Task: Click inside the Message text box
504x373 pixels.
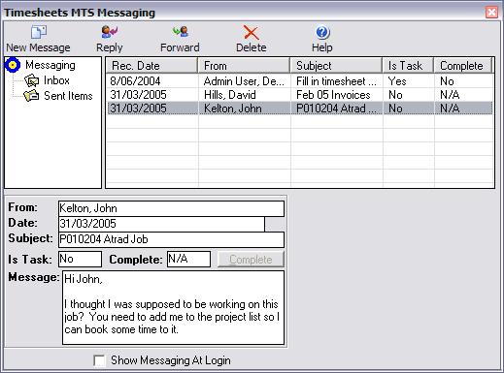Action: 173,307
